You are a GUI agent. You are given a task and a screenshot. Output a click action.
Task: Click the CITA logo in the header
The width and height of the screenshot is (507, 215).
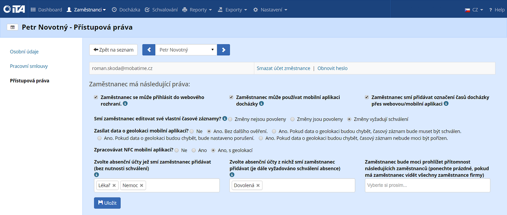14,9
